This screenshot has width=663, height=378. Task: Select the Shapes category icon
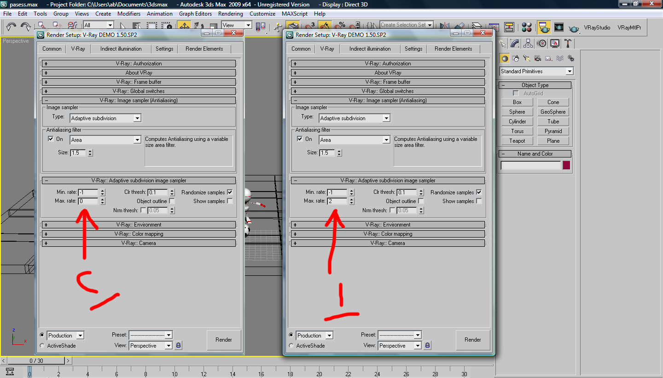pyautogui.click(x=516, y=58)
